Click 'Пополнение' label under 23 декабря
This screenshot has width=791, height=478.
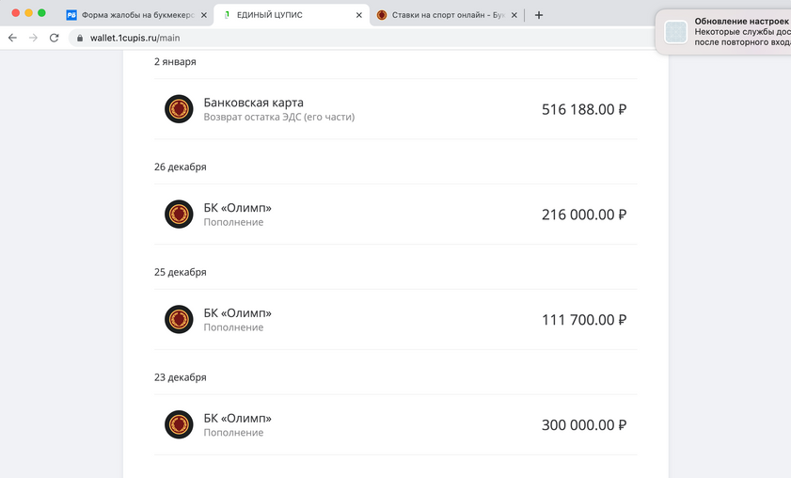pyautogui.click(x=233, y=433)
